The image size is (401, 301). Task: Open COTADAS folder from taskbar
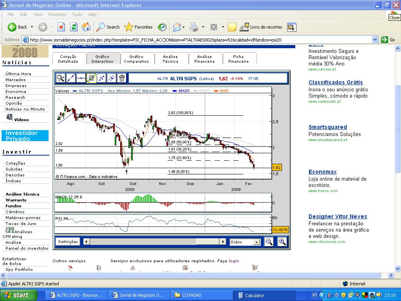click(x=202, y=295)
